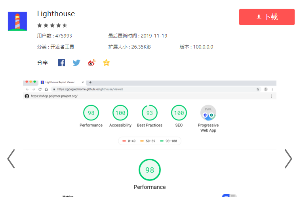Open a new browser tab plus icon
This screenshot has width=299, height=197.
[90, 83]
